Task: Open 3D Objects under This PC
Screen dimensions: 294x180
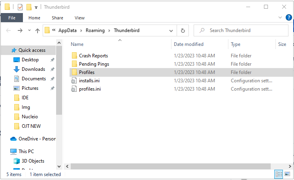Action: click(33, 161)
